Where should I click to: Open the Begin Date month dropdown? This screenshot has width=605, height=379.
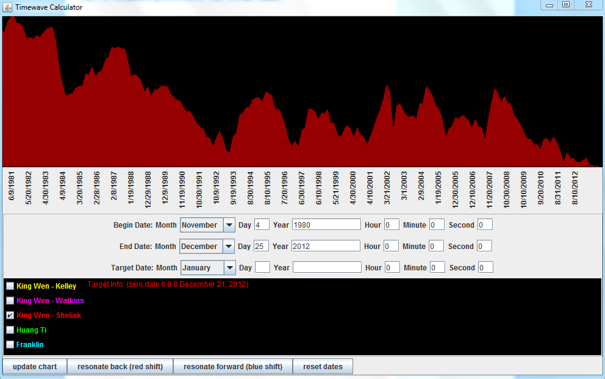tap(229, 225)
